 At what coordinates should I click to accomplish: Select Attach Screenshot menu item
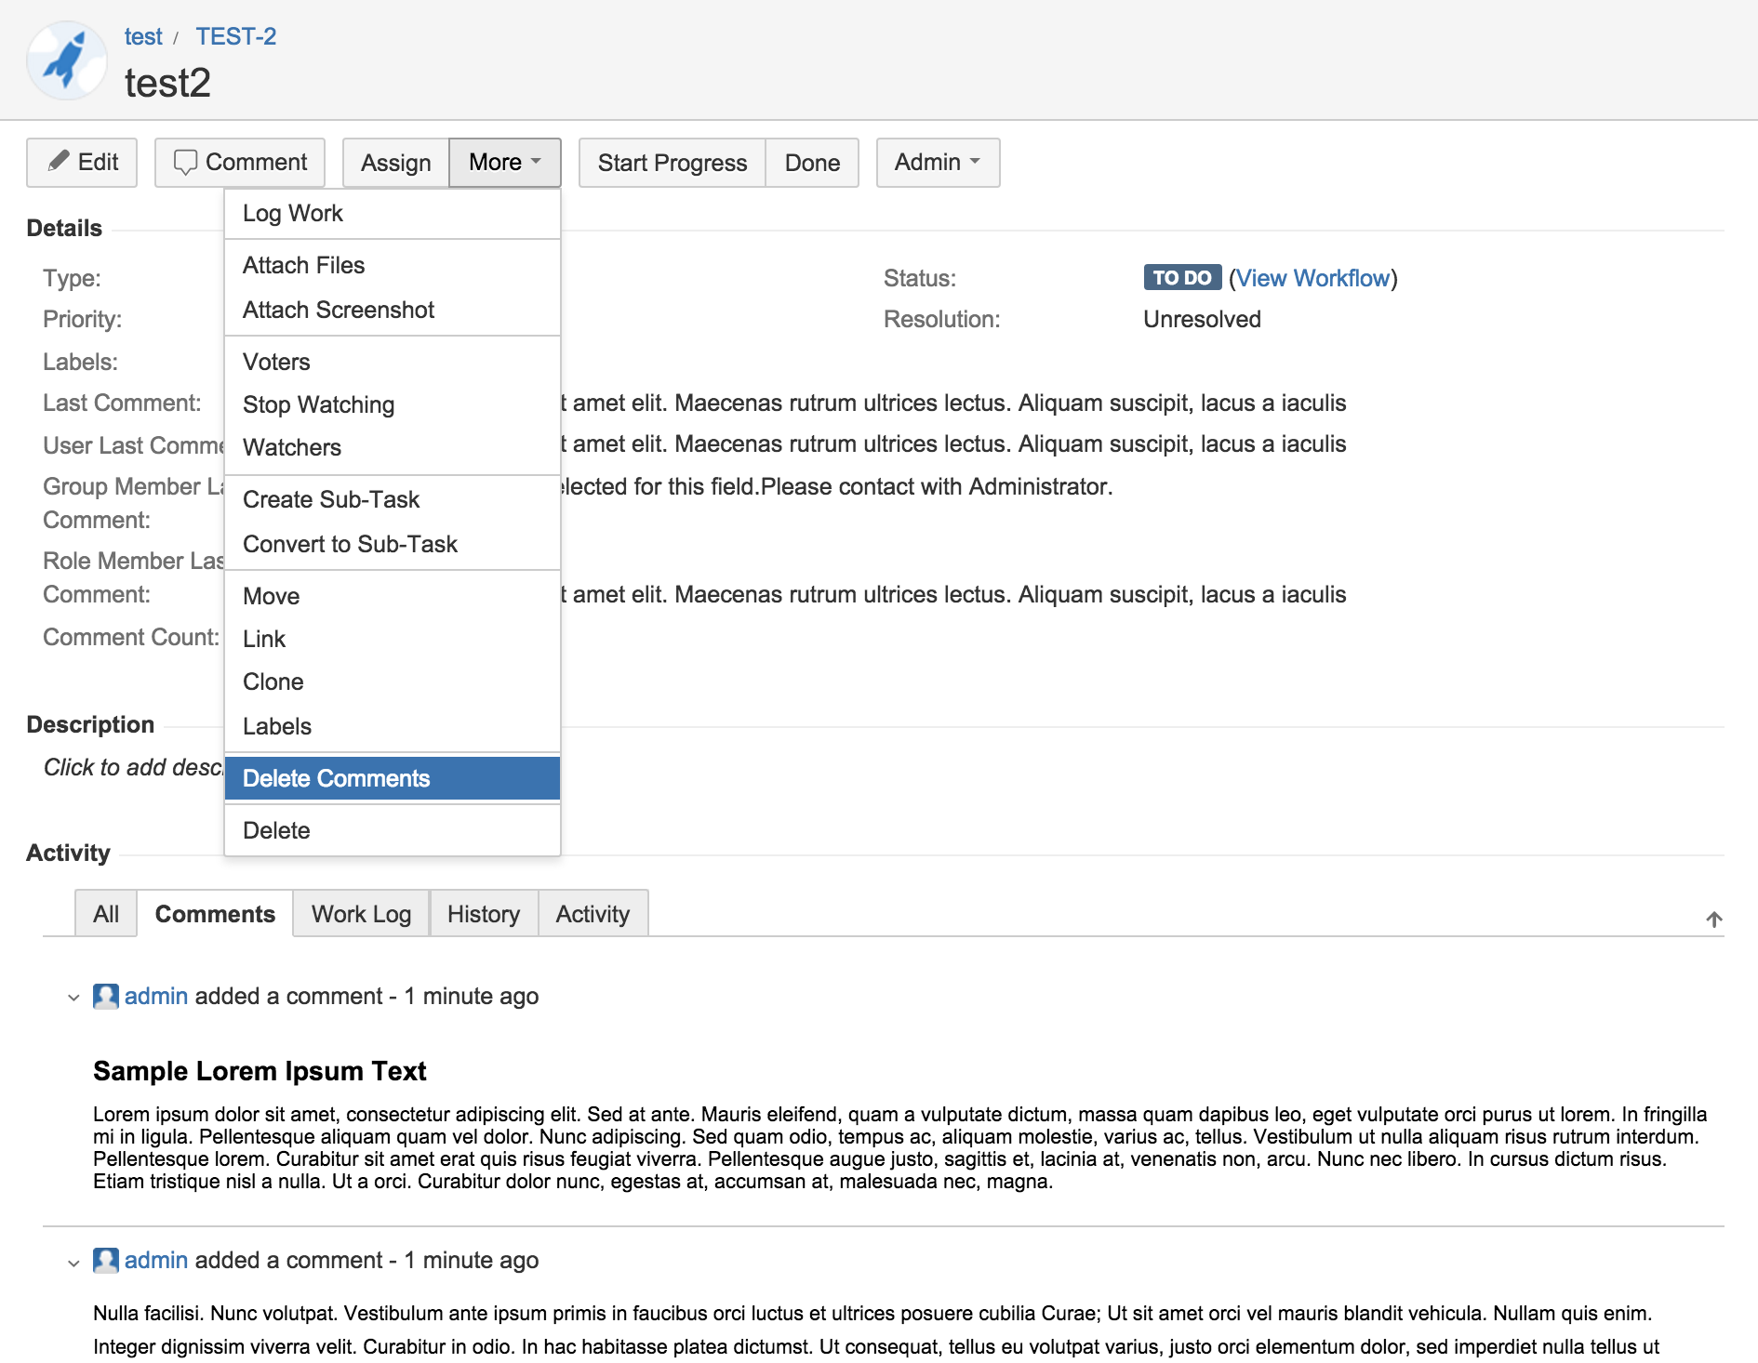tap(393, 311)
